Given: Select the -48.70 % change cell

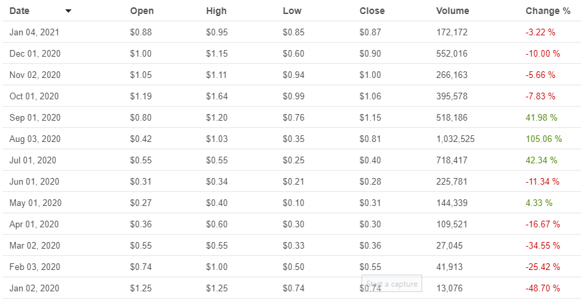Looking at the screenshot, I should [x=542, y=288].
